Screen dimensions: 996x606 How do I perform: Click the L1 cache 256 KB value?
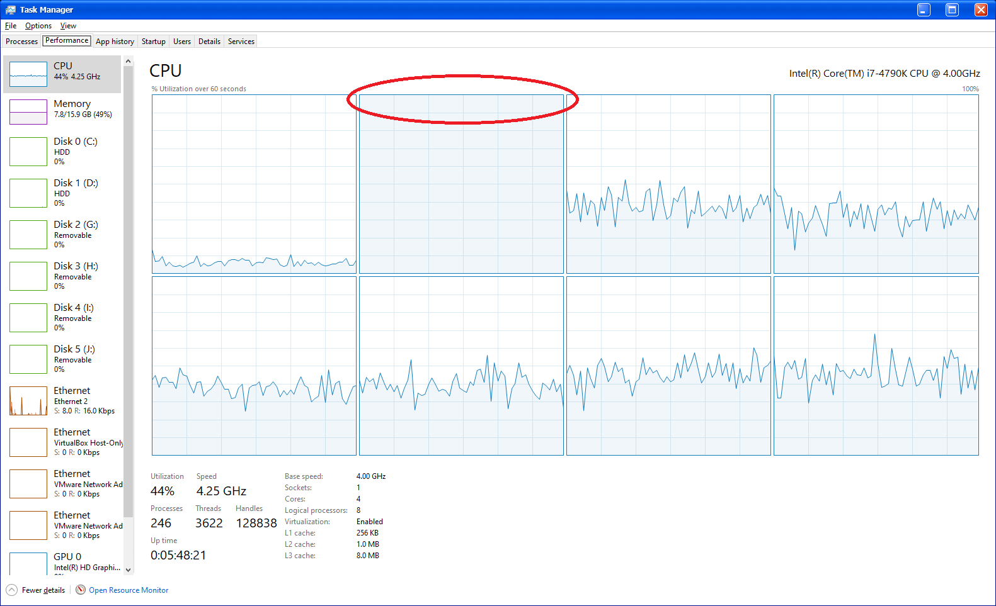coord(367,533)
